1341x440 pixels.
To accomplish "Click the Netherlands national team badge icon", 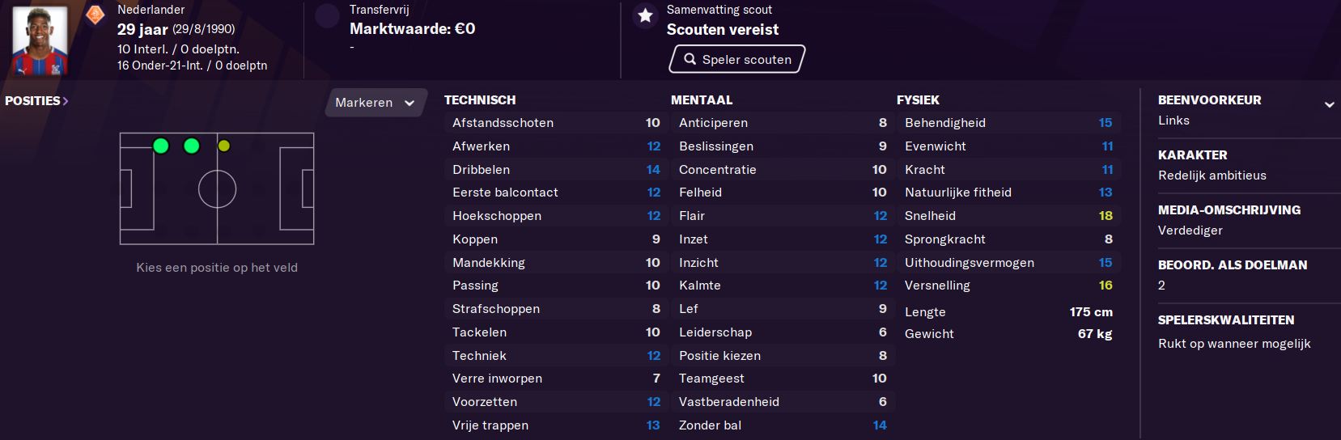I will coord(95,15).
